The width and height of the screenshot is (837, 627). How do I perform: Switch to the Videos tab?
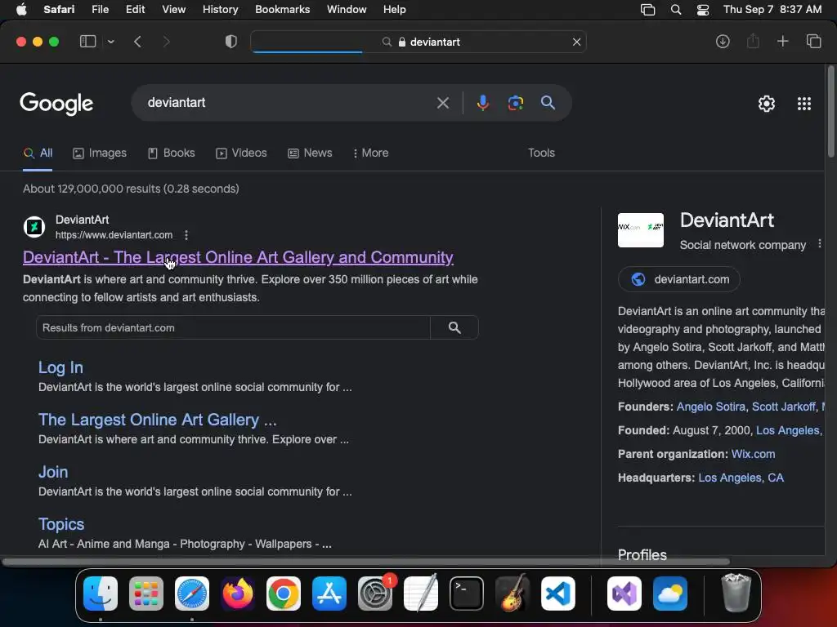pyautogui.click(x=241, y=153)
